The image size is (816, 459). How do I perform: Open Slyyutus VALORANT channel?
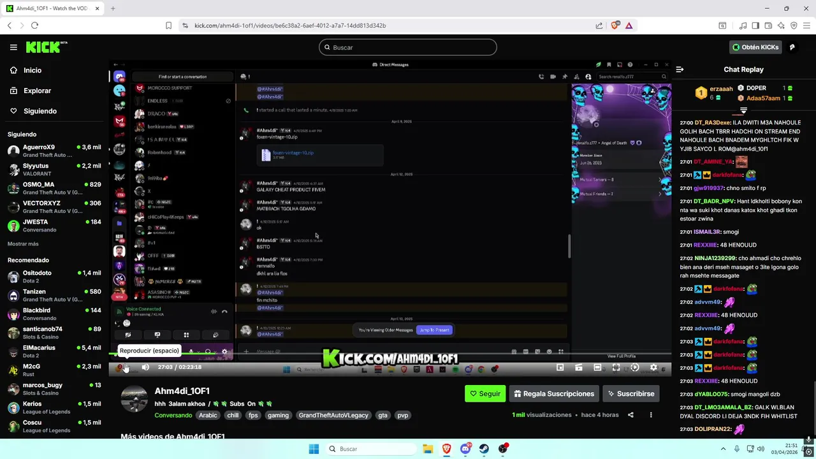pyautogui.click(x=54, y=170)
